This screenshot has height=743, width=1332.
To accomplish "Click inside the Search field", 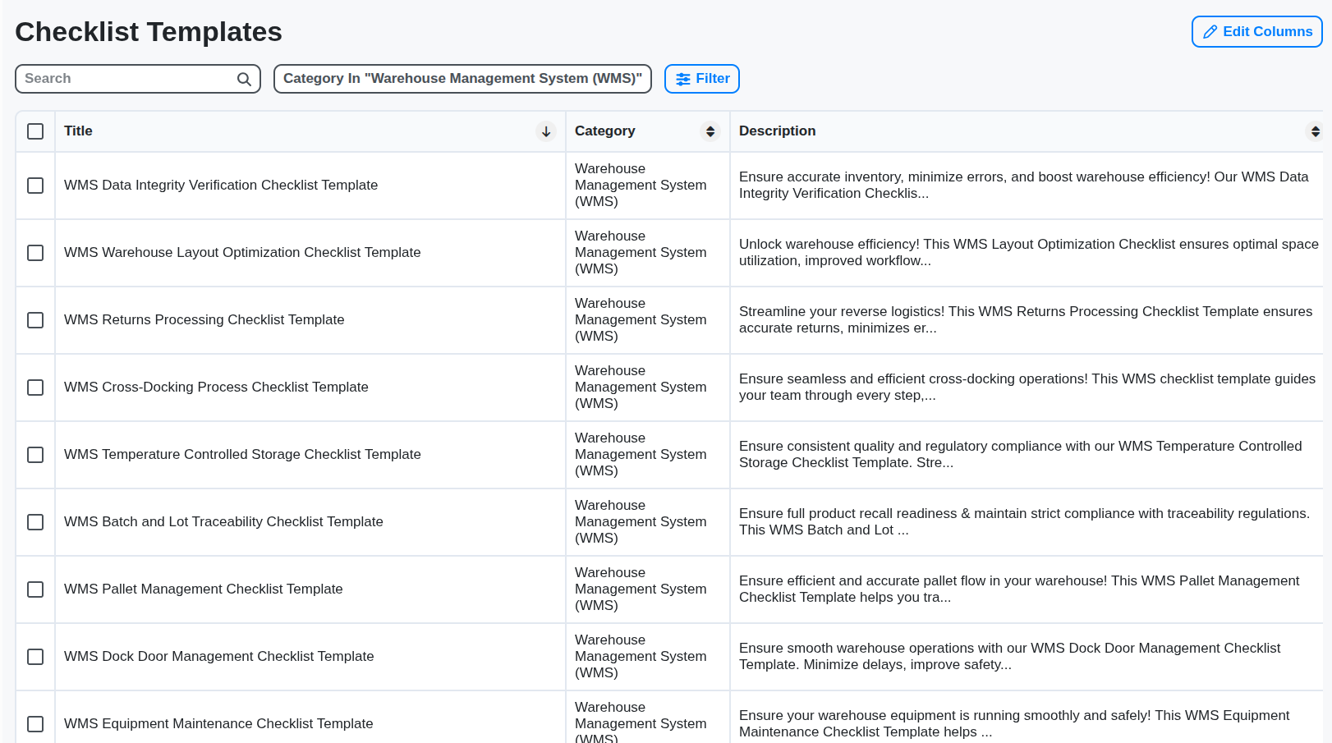I will [123, 78].
